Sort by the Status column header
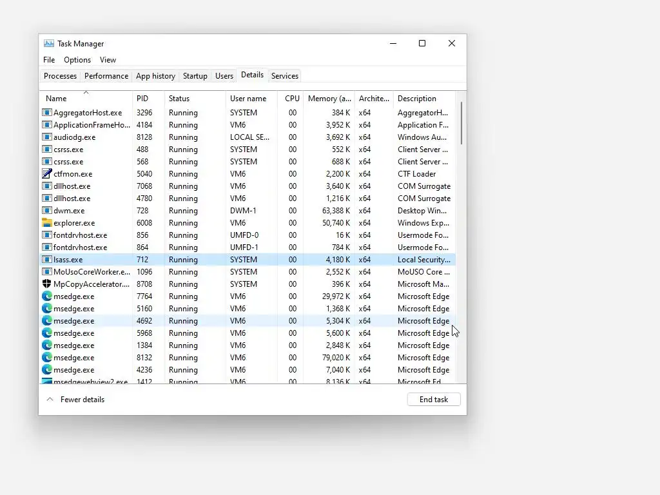Image resolution: width=660 pixels, height=495 pixels. pyautogui.click(x=195, y=98)
